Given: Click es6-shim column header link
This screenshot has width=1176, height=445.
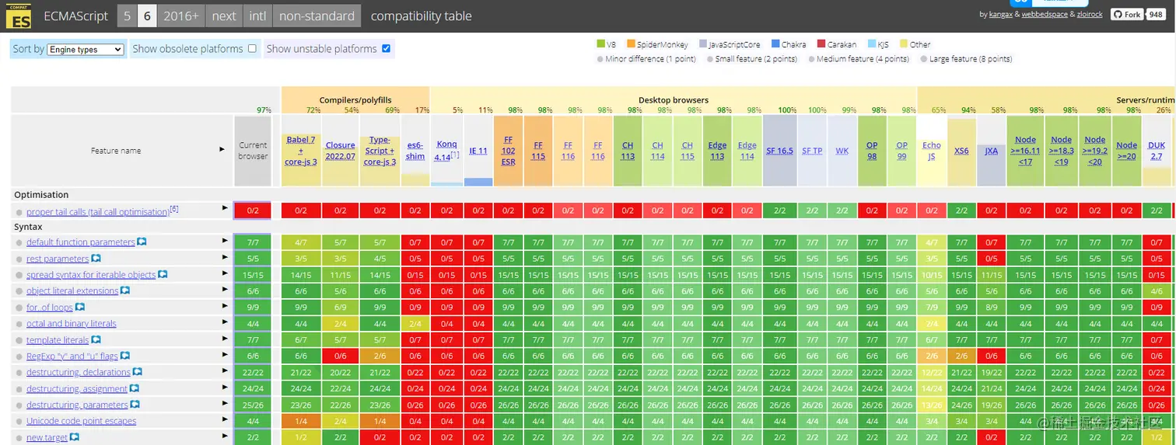Looking at the screenshot, I should point(415,151).
